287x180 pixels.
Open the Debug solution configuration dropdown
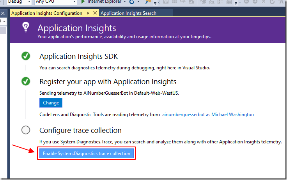[x=19, y=2]
